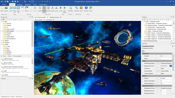Go to Base in the breadcrumb path
The width and height of the screenshot is (175, 98).
pos(10,56)
